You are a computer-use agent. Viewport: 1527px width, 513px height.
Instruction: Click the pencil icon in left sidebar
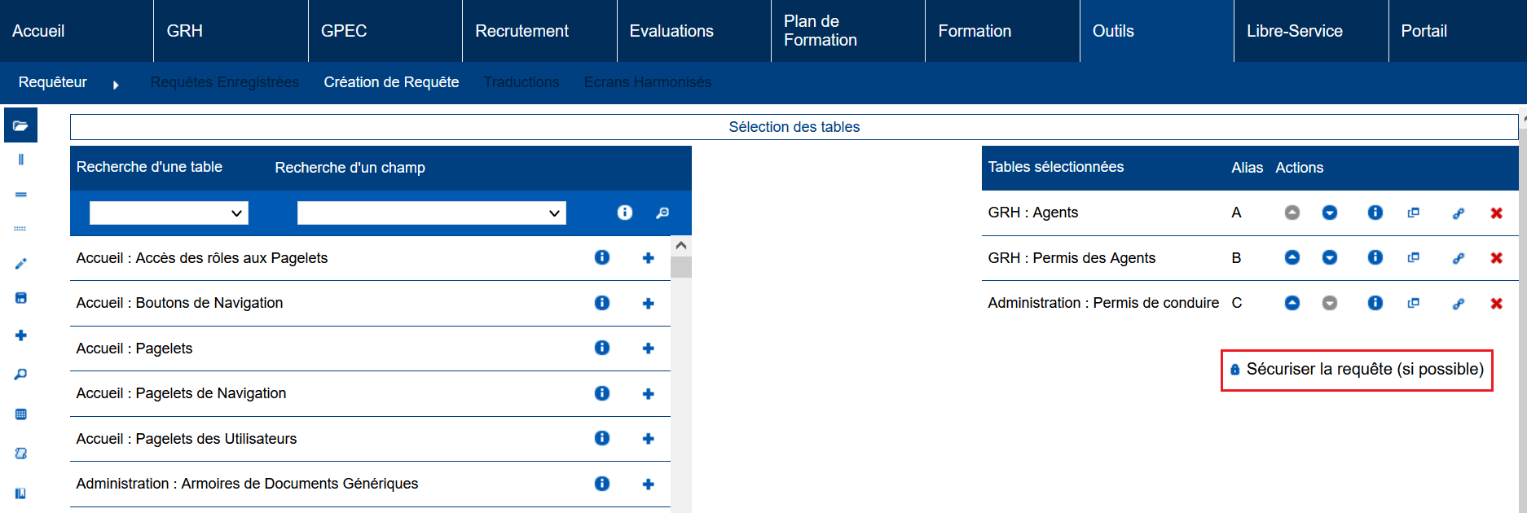pyautogui.click(x=21, y=264)
